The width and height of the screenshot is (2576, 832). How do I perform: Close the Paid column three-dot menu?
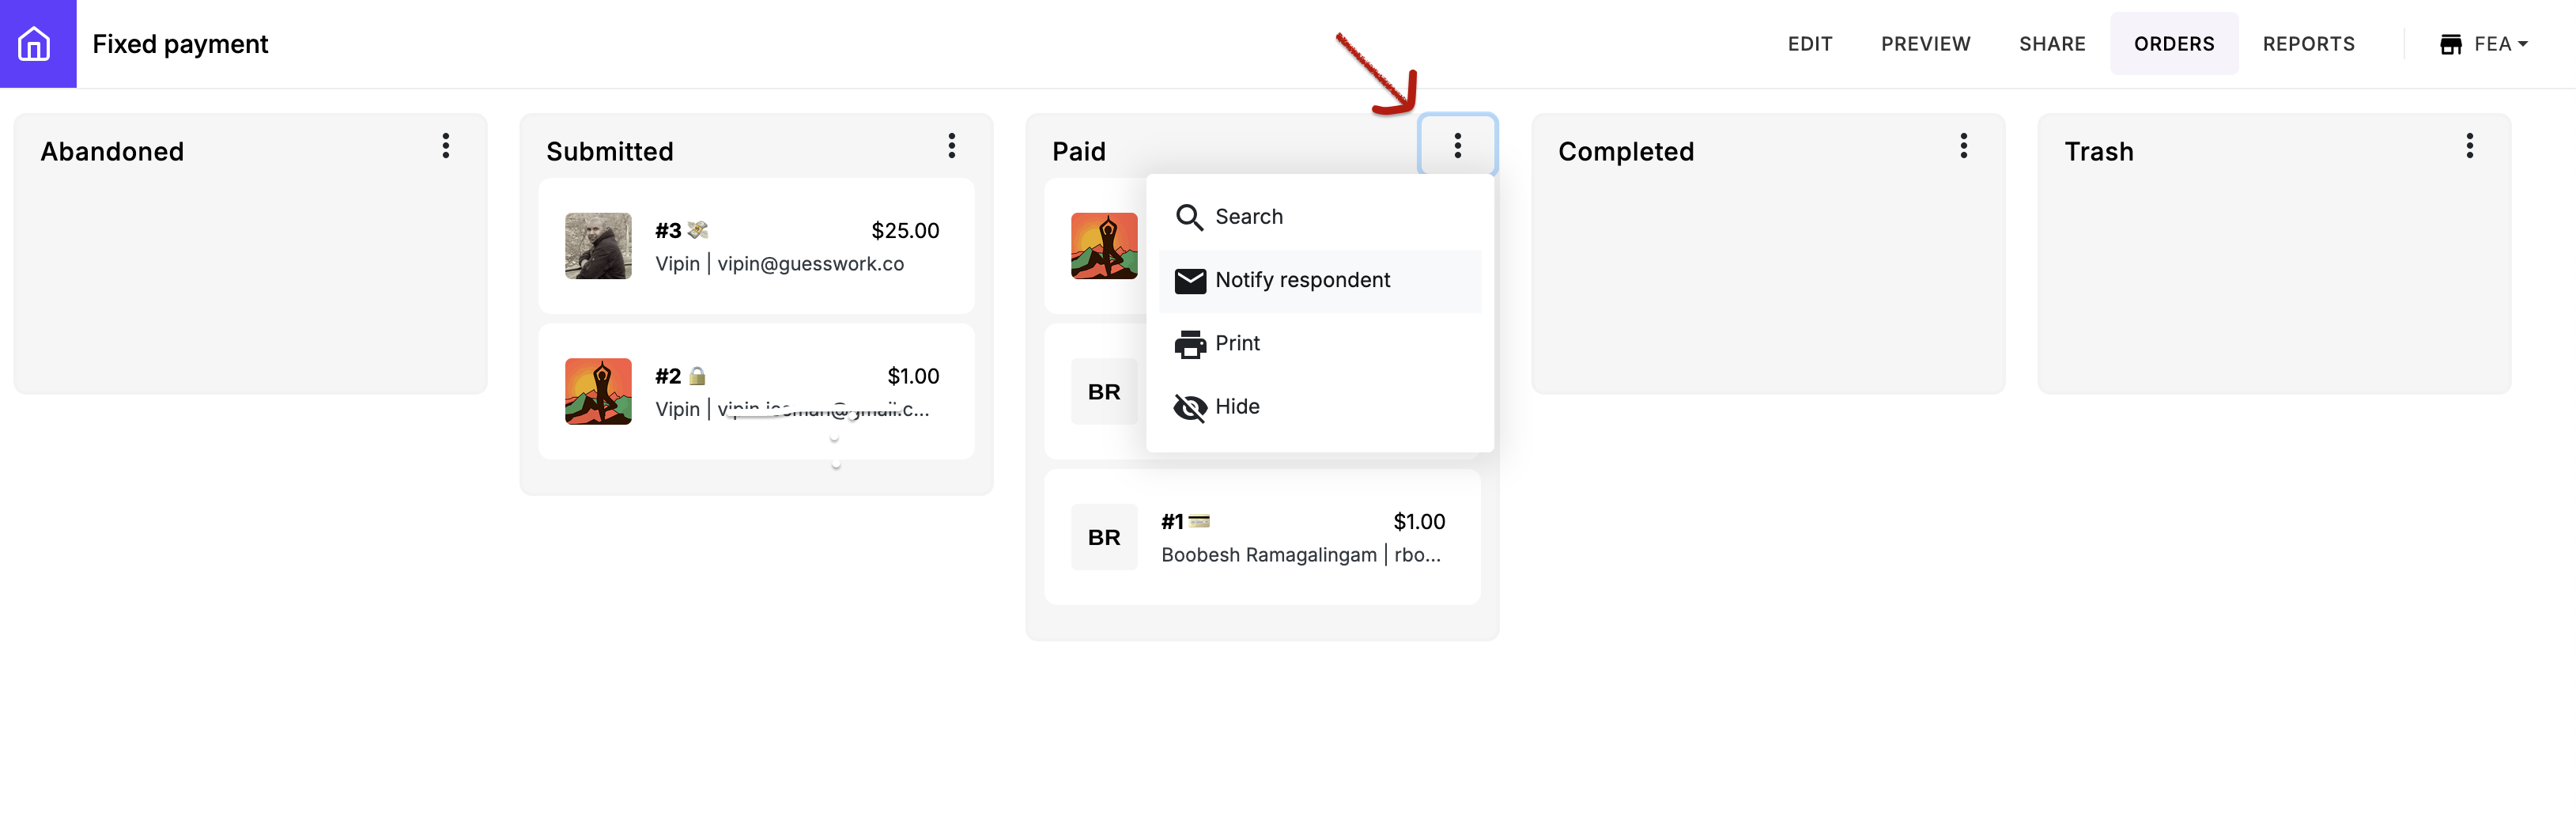tap(1457, 146)
